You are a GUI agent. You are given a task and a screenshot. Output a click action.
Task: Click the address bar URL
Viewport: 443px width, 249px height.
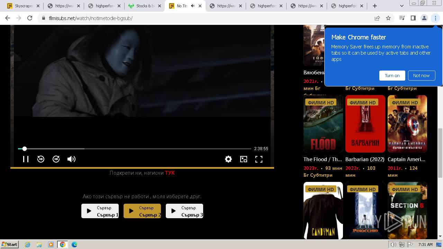click(91, 18)
